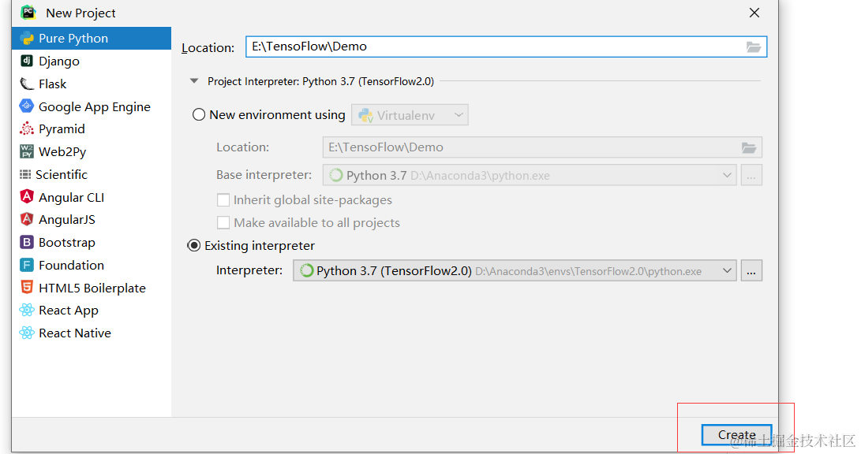Click the Angular CLI shield icon
The height and width of the screenshot is (454, 861).
(26, 196)
